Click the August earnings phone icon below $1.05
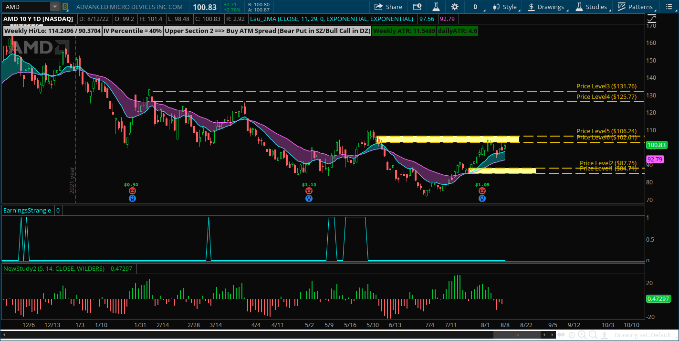The image size is (679, 341). click(x=482, y=191)
